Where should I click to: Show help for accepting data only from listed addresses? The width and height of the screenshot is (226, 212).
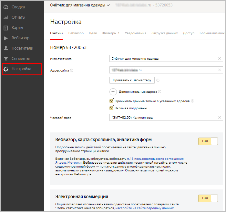tap(192, 101)
